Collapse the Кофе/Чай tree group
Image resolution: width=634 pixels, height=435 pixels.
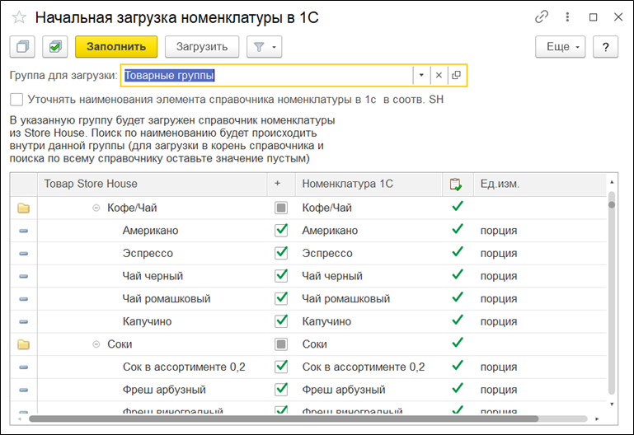(x=96, y=208)
